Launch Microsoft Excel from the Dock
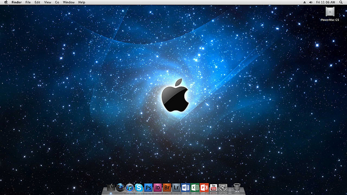This screenshot has height=195, width=347. coord(195,188)
